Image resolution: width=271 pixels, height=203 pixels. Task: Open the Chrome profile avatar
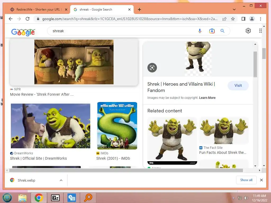tap(252, 19)
